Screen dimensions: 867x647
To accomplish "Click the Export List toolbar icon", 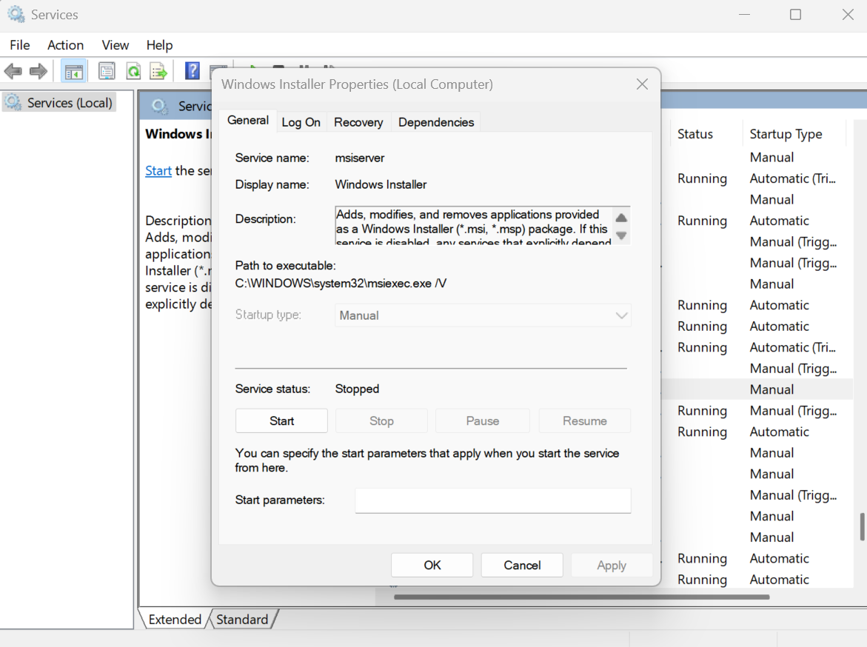I will tap(158, 71).
